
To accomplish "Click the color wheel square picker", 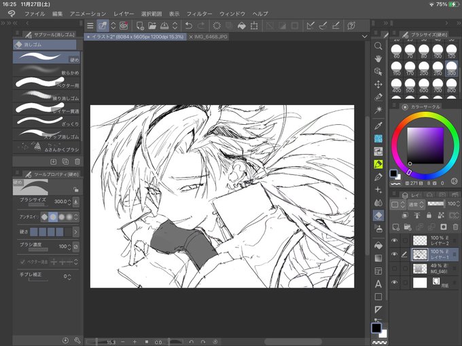I will pyautogui.click(x=425, y=145).
